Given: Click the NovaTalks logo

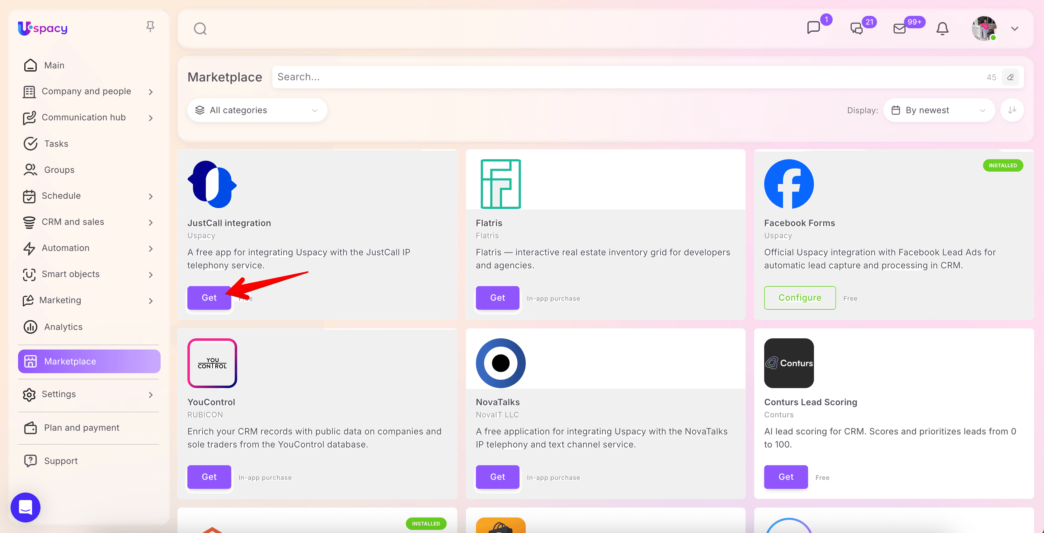Looking at the screenshot, I should 501,363.
